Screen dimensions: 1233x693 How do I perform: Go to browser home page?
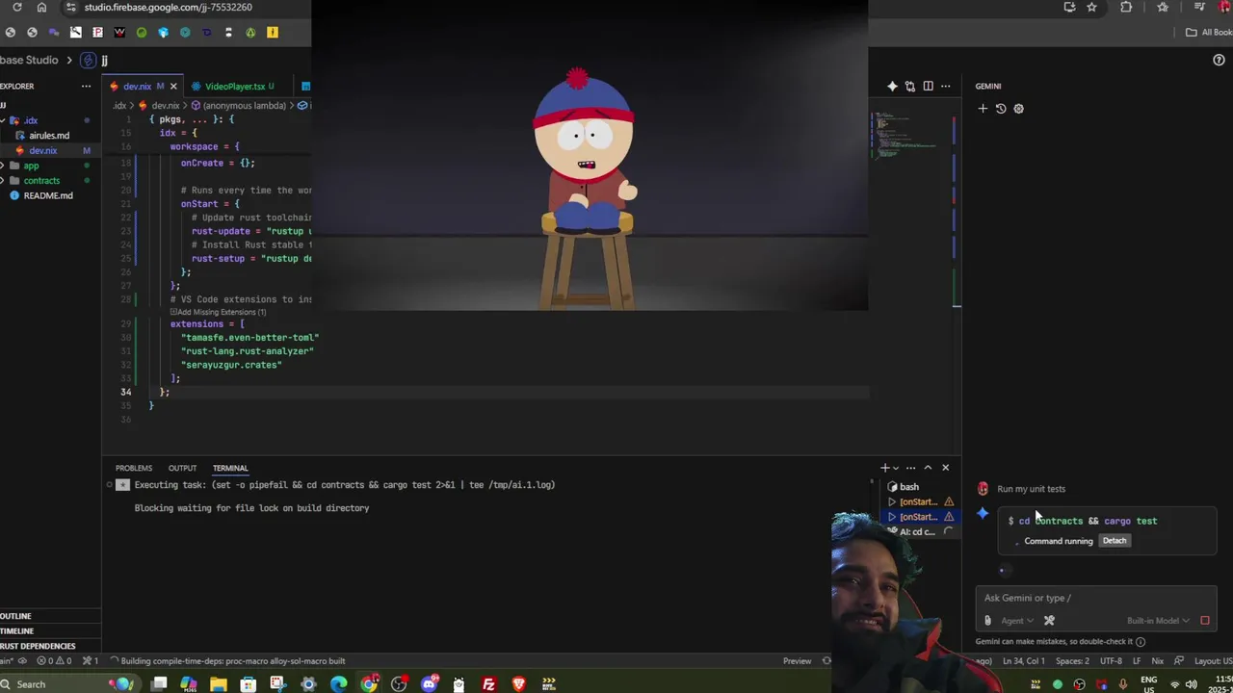point(41,7)
